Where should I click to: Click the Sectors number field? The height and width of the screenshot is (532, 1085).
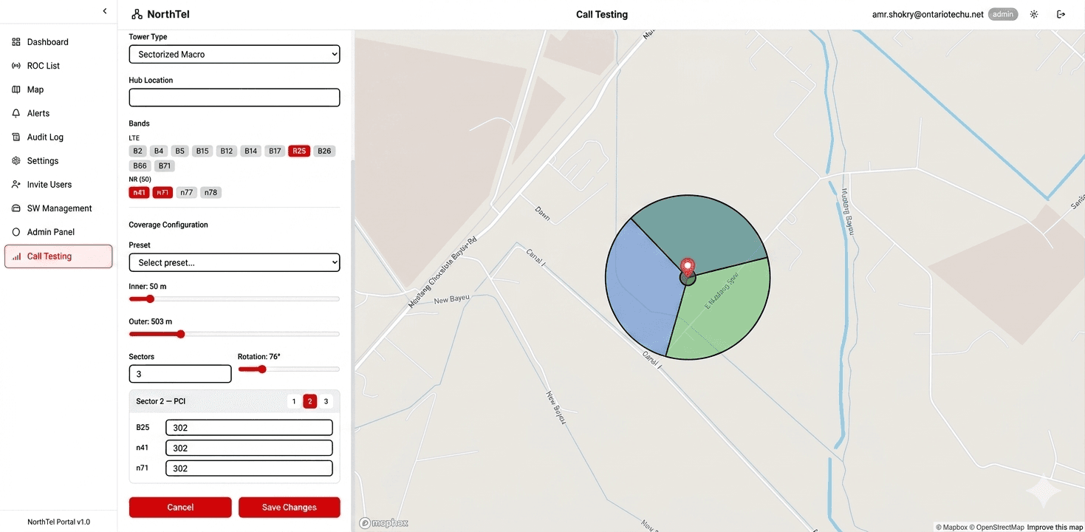click(x=180, y=374)
